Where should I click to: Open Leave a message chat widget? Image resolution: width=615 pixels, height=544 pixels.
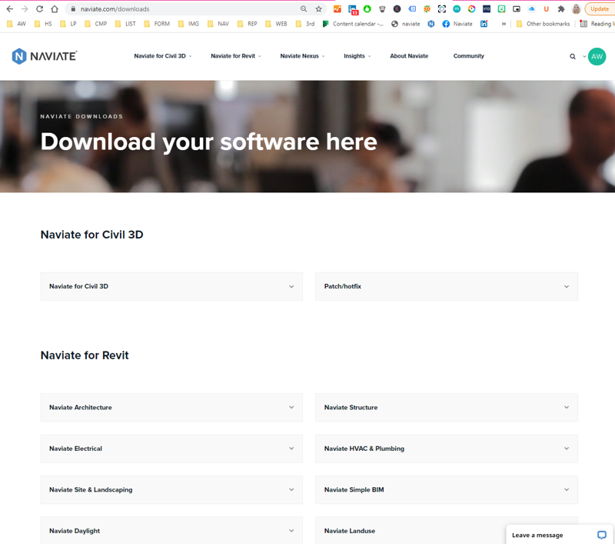point(560,535)
